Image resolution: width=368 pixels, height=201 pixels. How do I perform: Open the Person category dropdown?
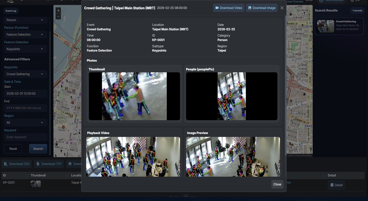point(26,20)
